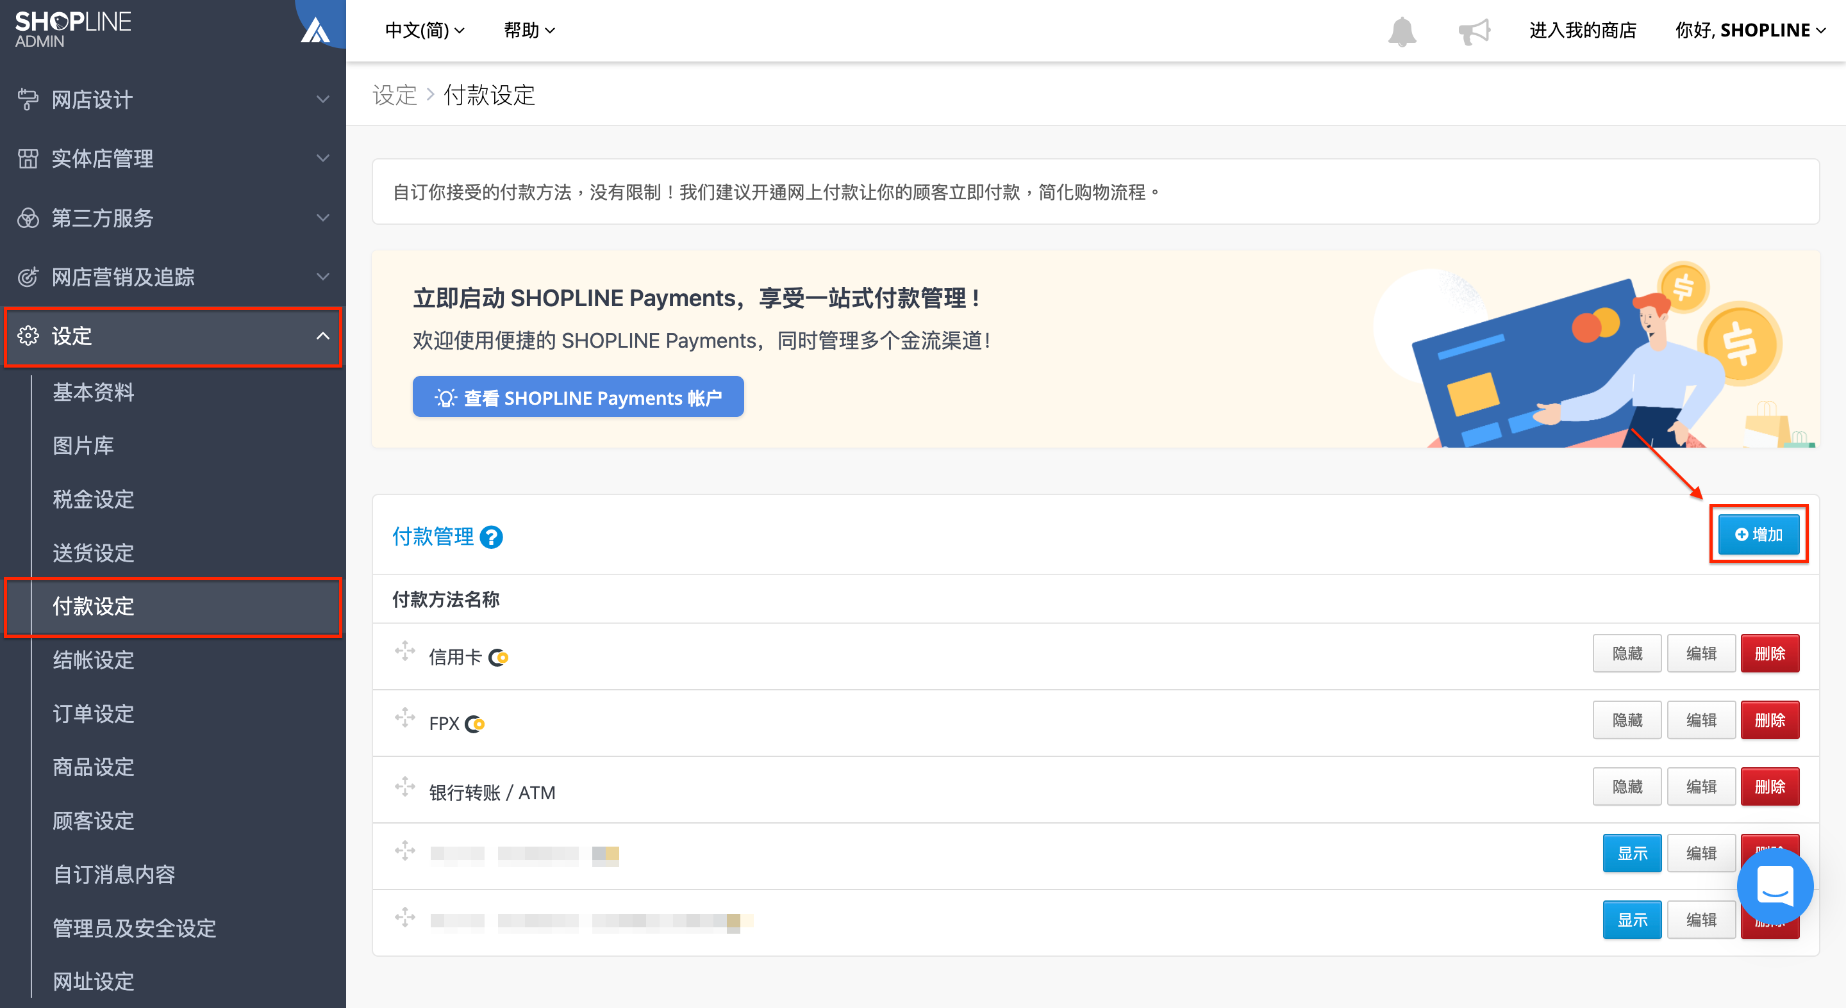Viewport: 1846px width, 1008px height.
Task: Click the drag handle for 信用卡 row
Action: point(405,651)
